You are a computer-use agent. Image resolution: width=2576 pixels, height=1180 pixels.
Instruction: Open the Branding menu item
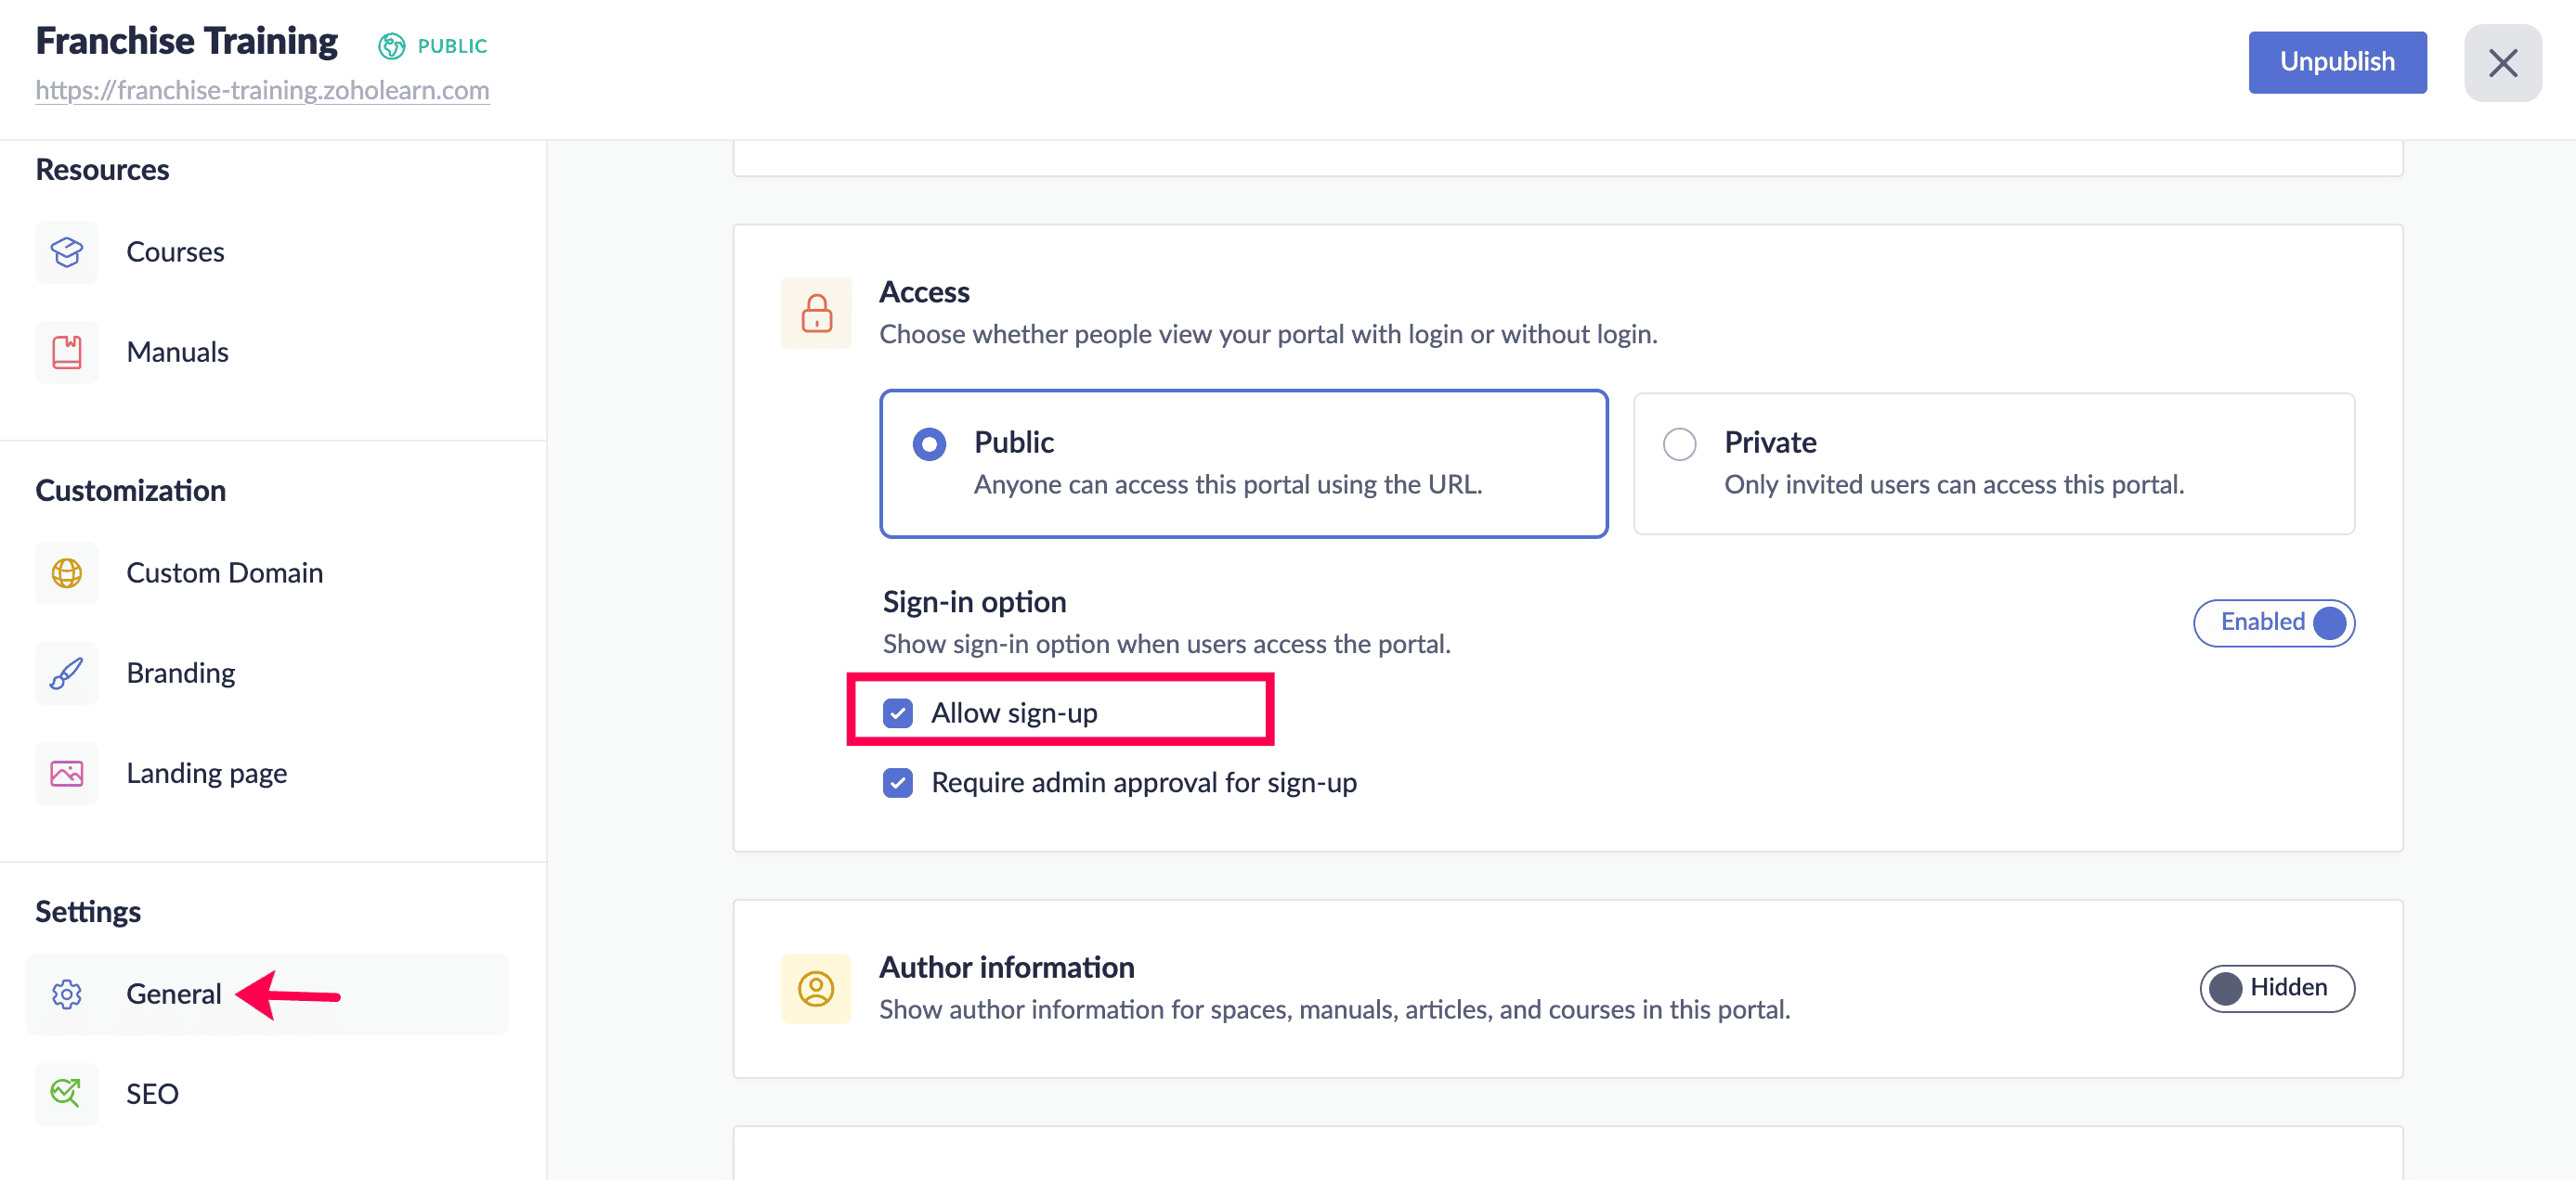pyautogui.click(x=181, y=673)
